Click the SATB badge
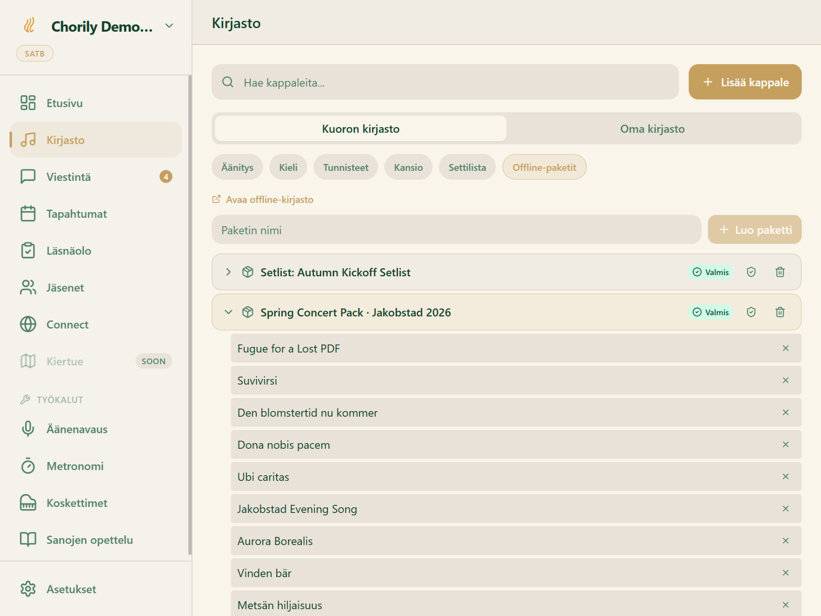 coord(35,53)
